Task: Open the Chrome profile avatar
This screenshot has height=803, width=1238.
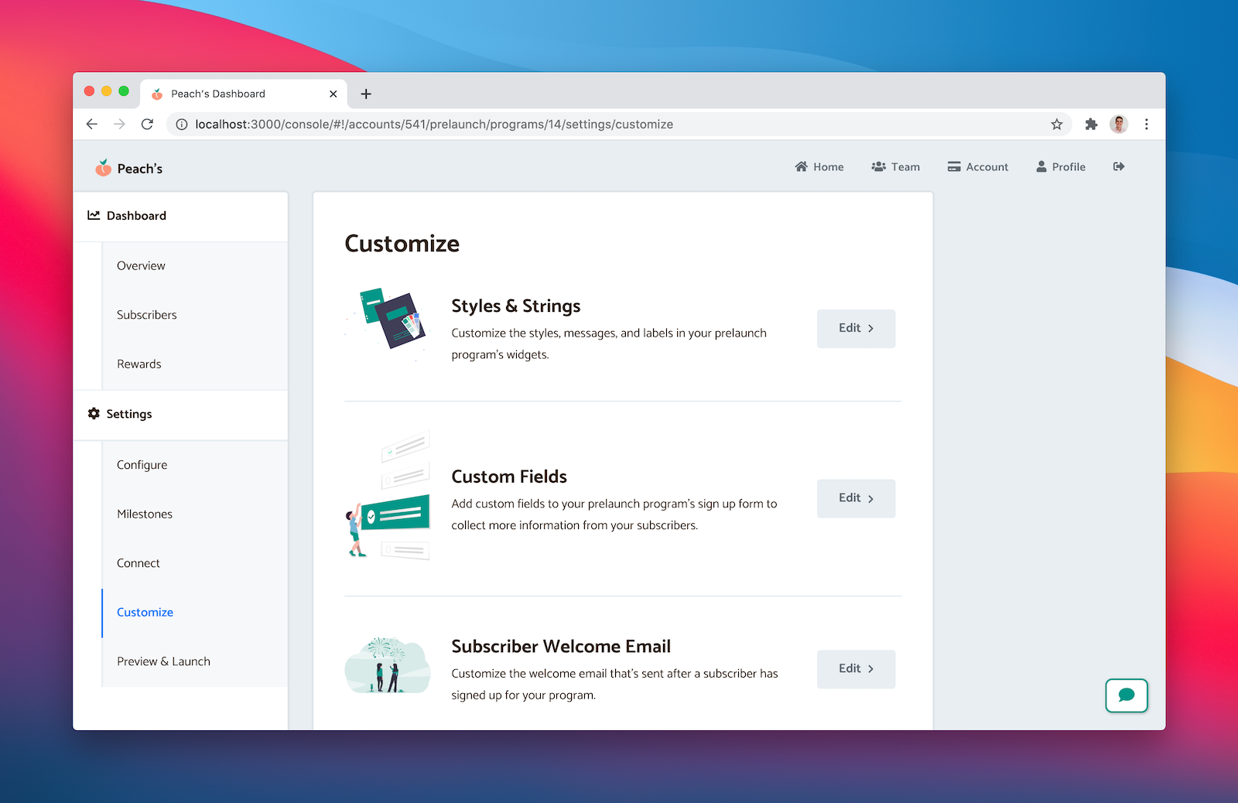Action: click(x=1119, y=124)
